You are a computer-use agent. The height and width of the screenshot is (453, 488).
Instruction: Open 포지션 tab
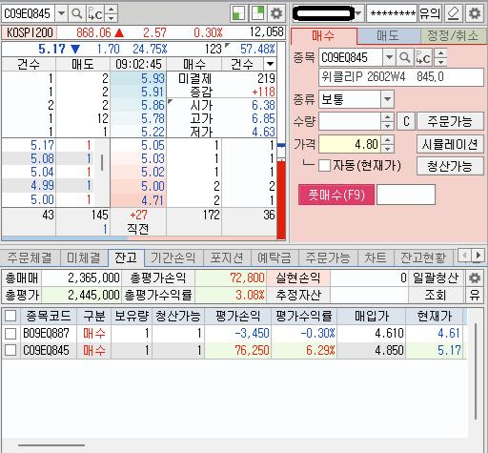click(x=227, y=257)
